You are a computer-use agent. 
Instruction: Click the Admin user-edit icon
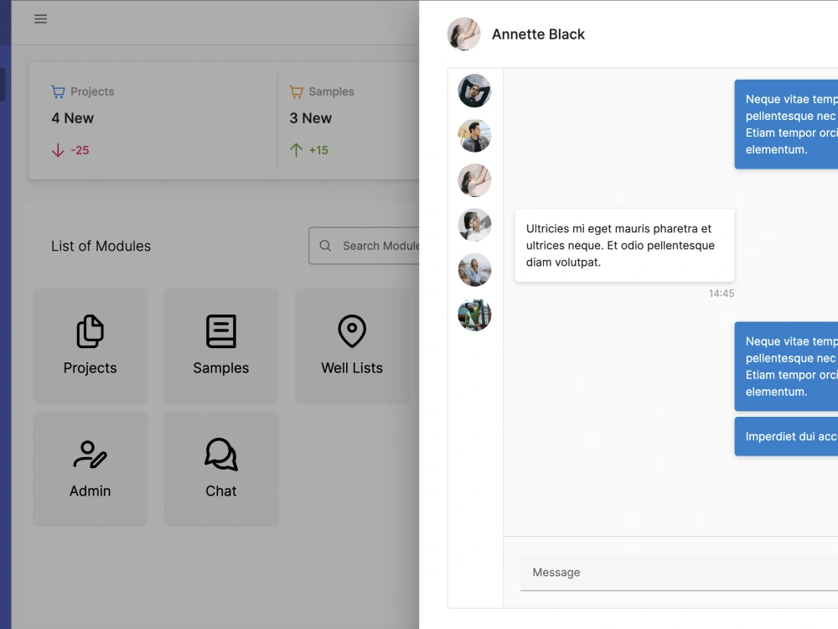(x=90, y=454)
